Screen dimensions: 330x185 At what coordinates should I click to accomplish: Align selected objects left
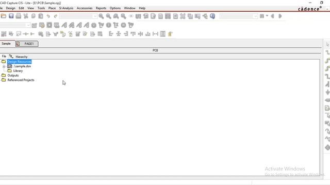click(x=111, y=34)
